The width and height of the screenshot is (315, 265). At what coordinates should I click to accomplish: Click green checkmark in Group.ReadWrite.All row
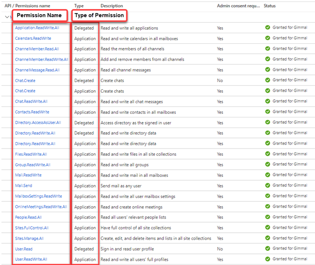point(268,165)
